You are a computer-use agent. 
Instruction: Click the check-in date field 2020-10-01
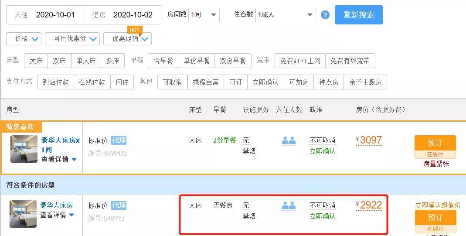55,15
